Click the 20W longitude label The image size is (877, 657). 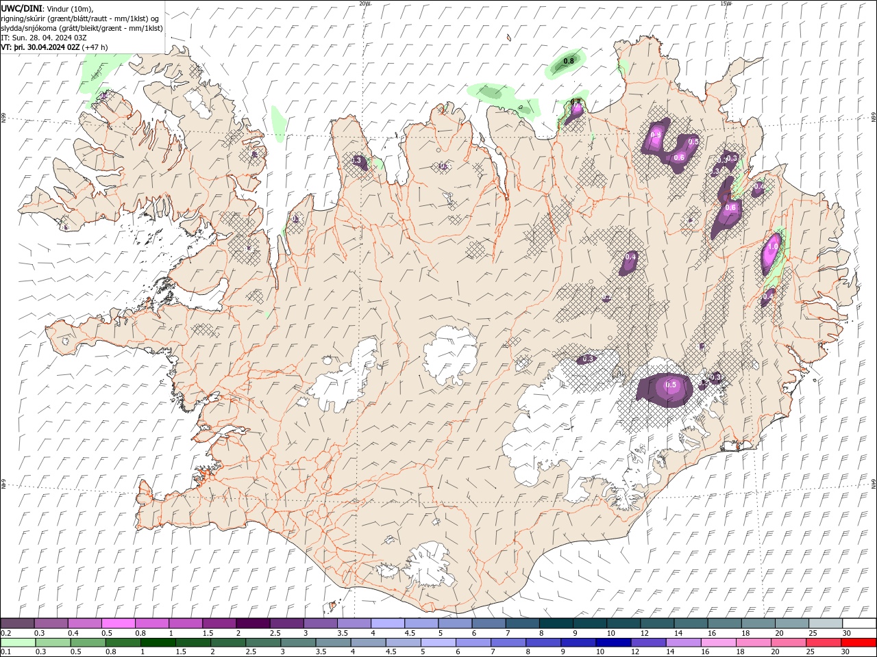(x=365, y=3)
